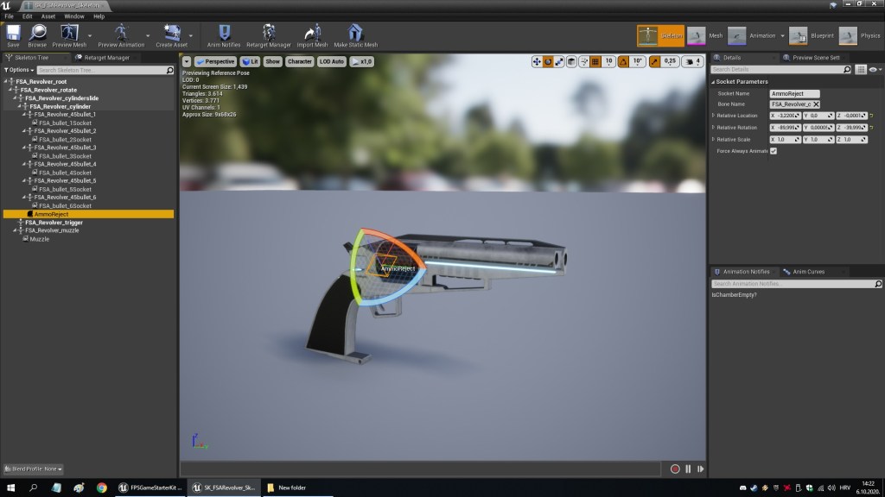This screenshot has height=497, width=885.
Task: Open Chrome from the Windows taskbar
Action: [102, 488]
